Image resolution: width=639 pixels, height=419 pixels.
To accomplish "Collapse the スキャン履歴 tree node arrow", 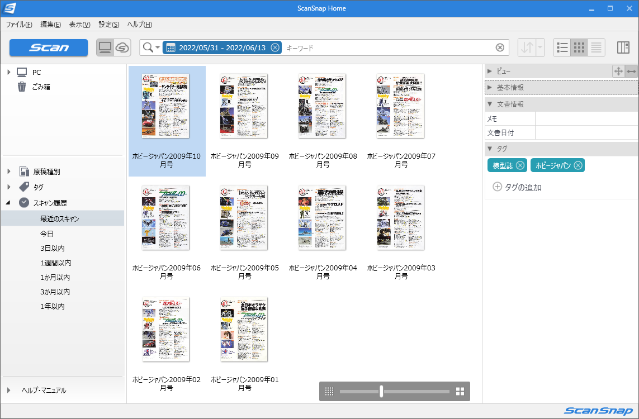I will [8, 202].
